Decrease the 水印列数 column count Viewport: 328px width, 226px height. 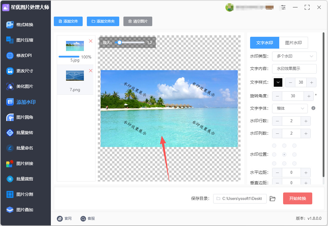click(x=277, y=133)
